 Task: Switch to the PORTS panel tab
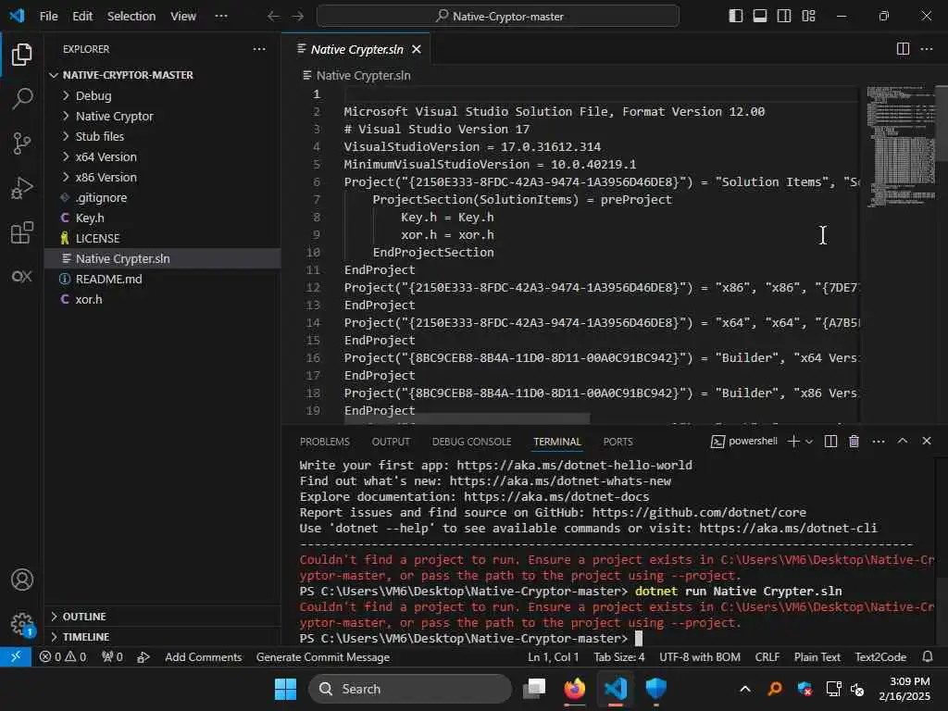point(617,442)
